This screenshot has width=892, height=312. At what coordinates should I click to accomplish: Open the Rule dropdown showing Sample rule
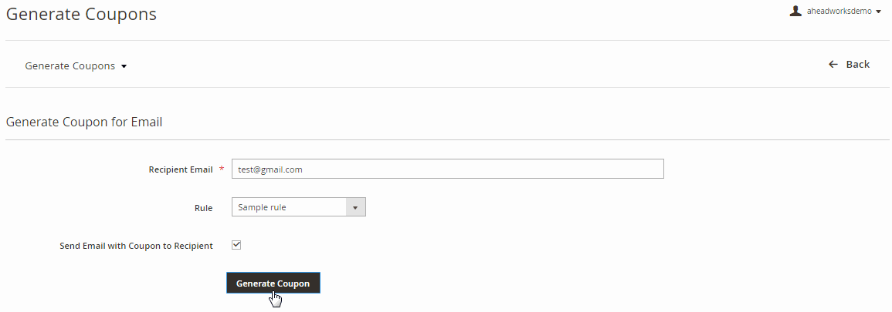[299, 207]
